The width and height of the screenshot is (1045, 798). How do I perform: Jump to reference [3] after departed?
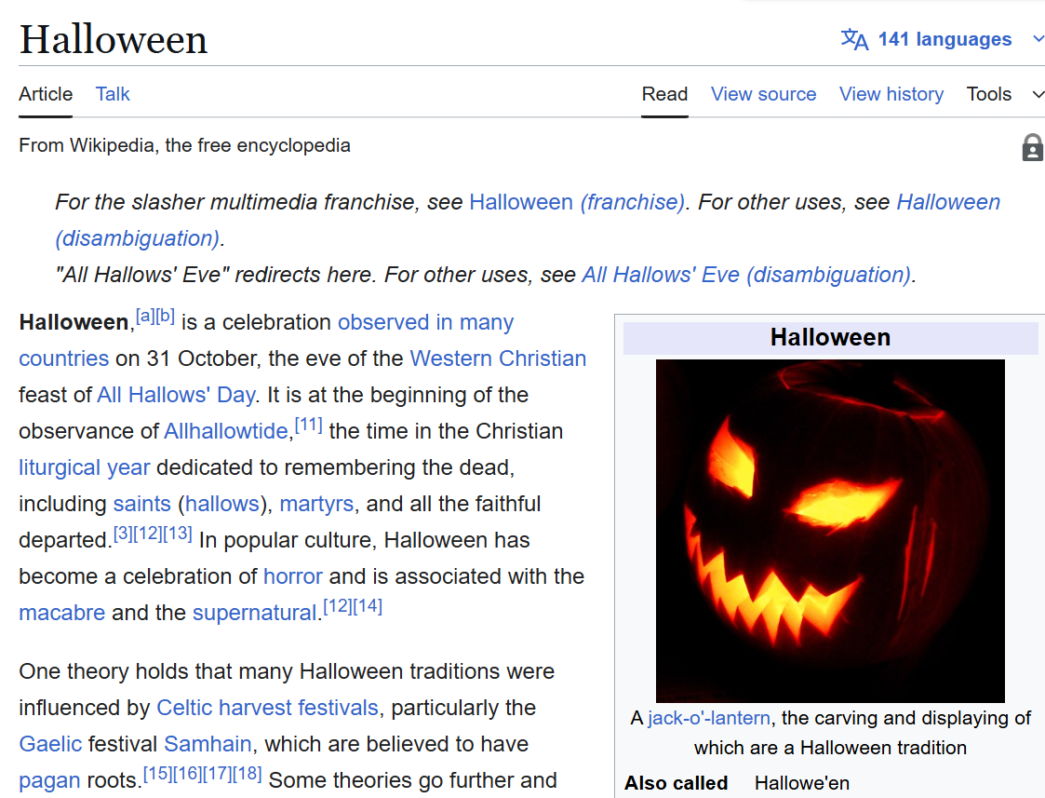tap(123, 534)
